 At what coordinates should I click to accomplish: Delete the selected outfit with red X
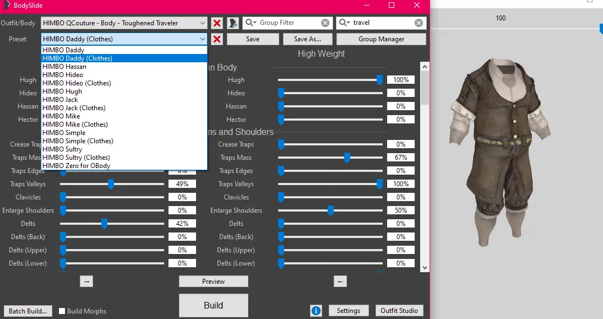(x=217, y=23)
